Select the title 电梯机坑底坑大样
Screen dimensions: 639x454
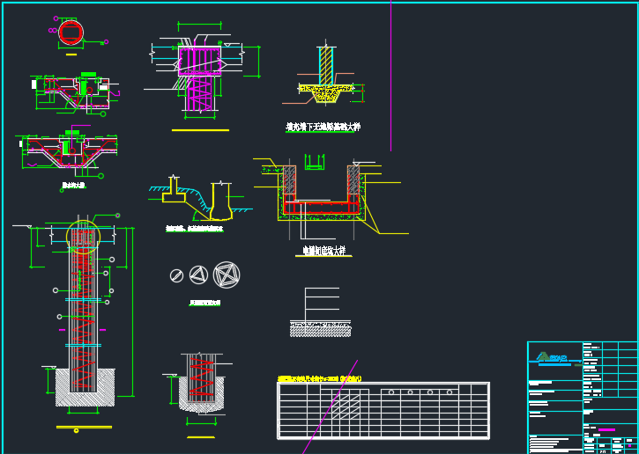click(x=324, y=251)
